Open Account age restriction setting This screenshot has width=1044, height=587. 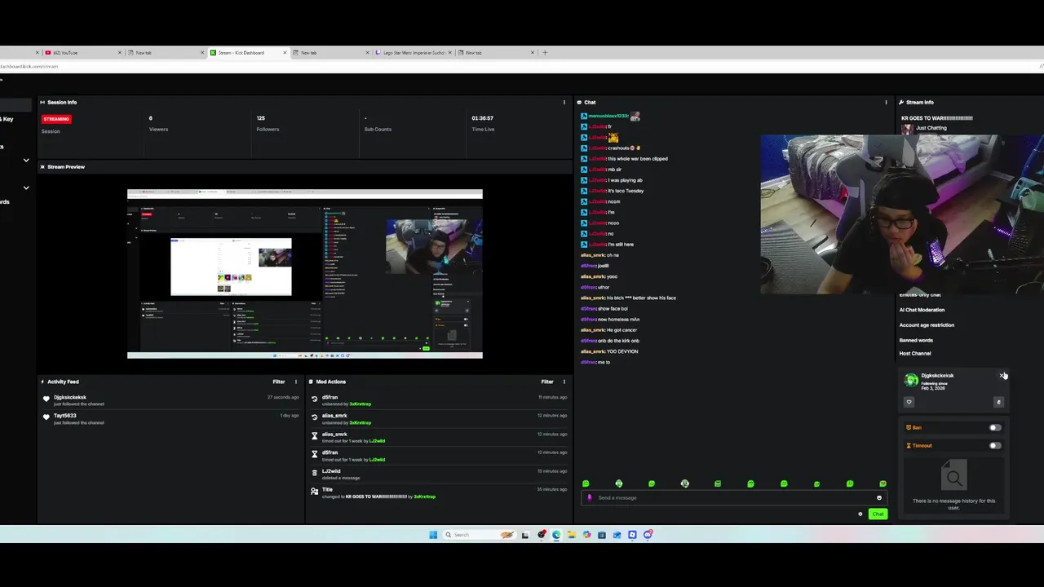927,325
